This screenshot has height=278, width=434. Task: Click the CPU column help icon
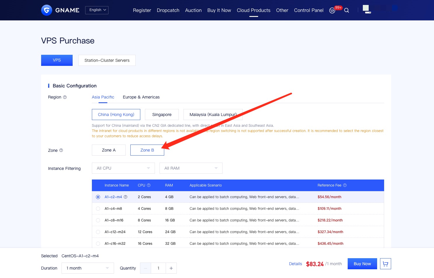(149, 185)
